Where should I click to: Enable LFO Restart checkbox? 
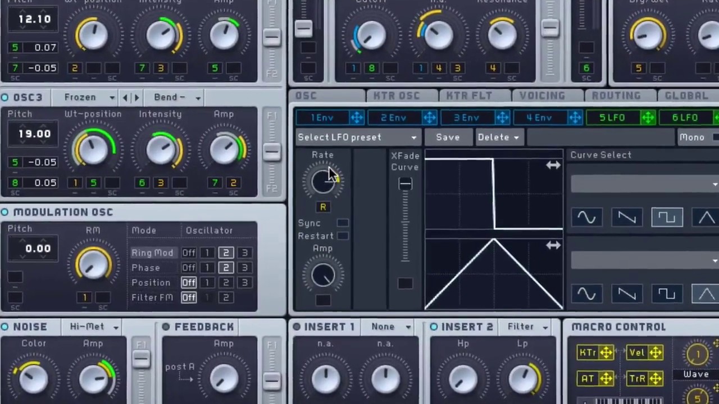tap(343, 236)
